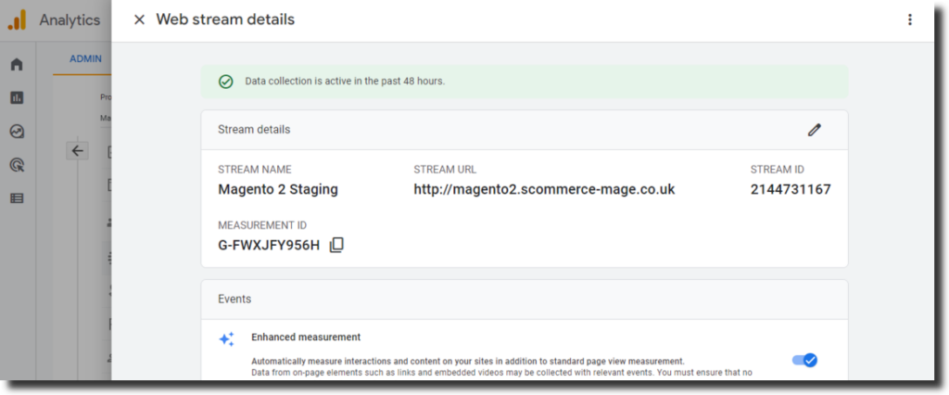949x395 pixels.
Task: Click the Stream details header
Action: pyautogui.click(x=254, y=130)
